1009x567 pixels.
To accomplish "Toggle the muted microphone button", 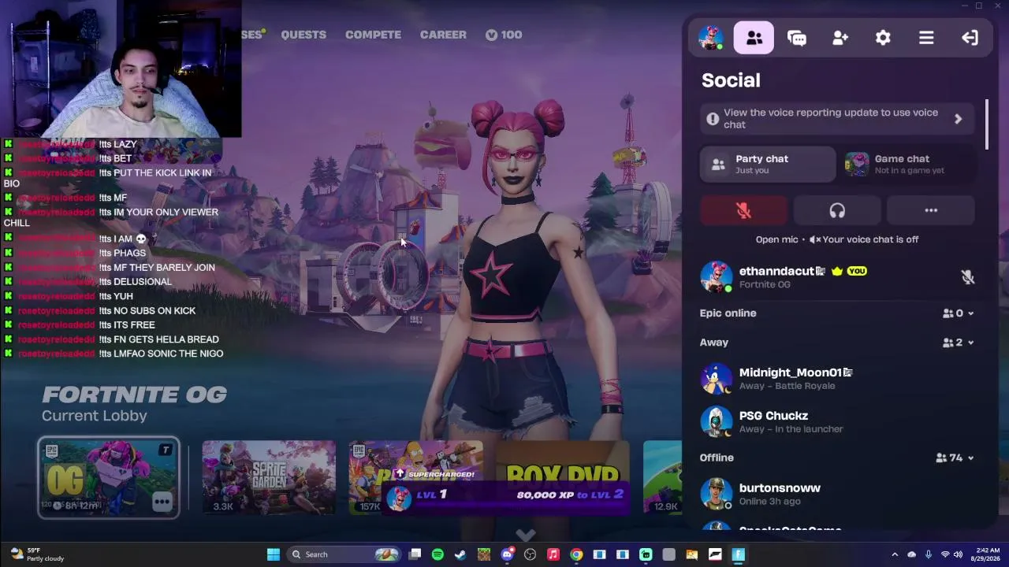I will [x=743, y=210].
